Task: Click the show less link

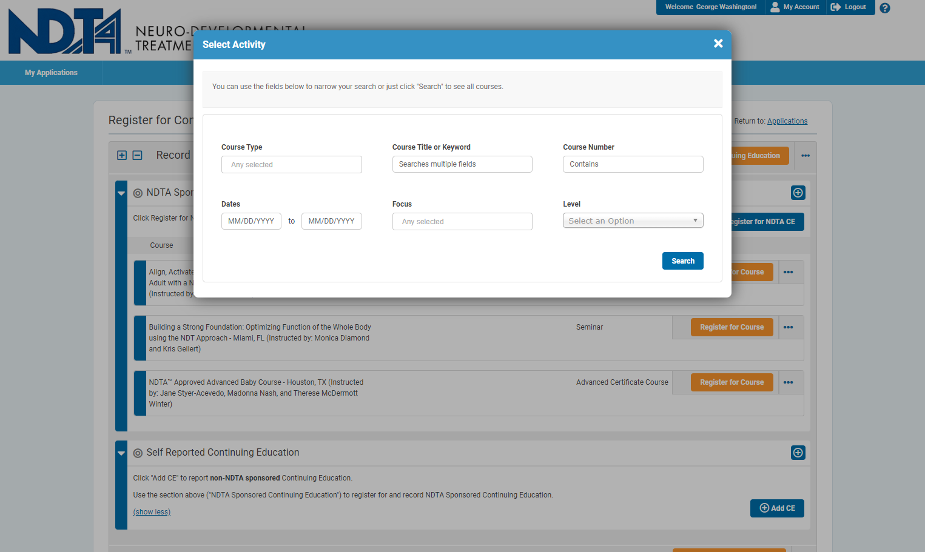Action: click(152, 512)
